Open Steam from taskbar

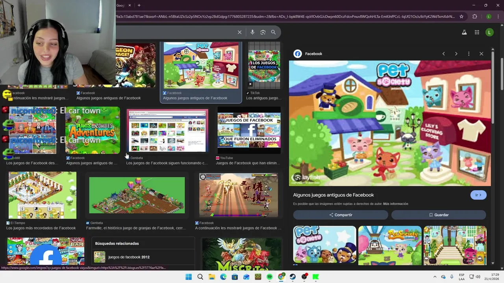[x=293, y=277]
